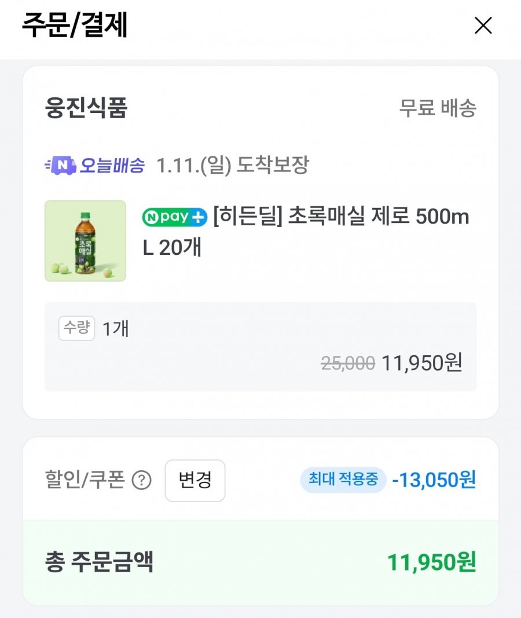Select the 주문/결제 page heading
The width and height of the screenshot is (521, 618).
coord(75,26)
